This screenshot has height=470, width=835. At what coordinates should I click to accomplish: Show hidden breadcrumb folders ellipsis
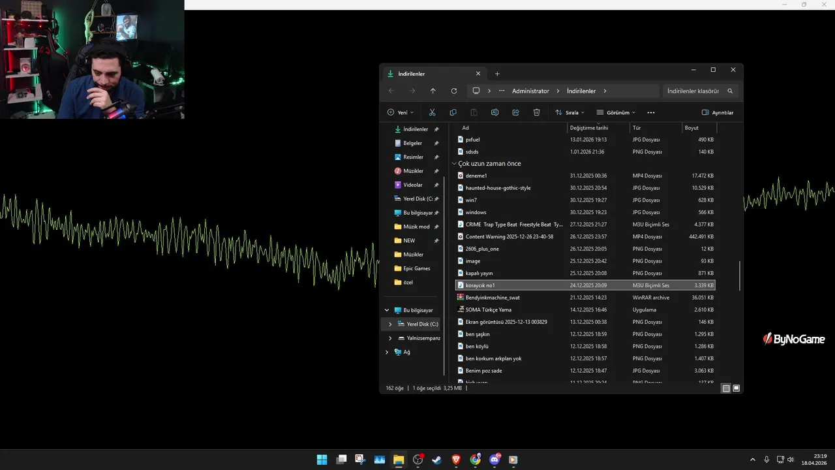tap(502, 91)
